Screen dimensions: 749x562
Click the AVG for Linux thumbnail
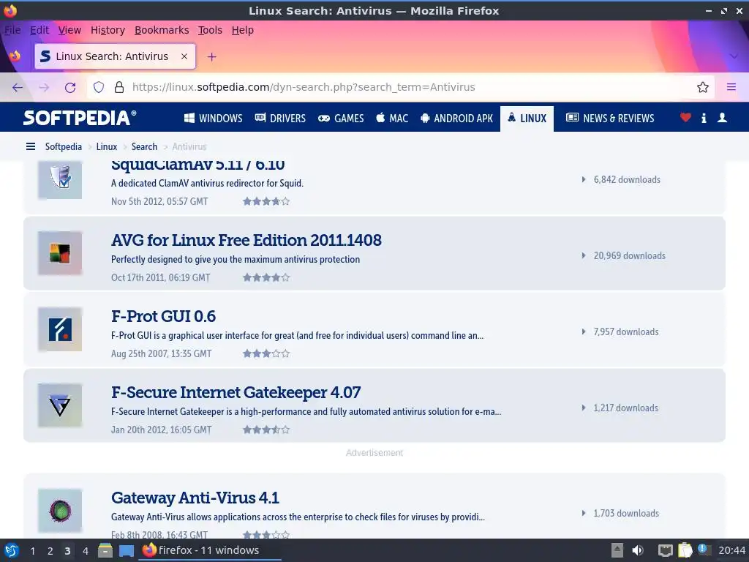pos(60,253)
